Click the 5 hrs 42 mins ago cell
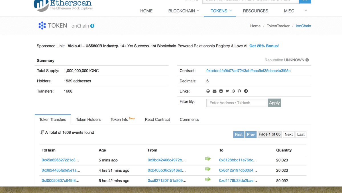 tap(114, 180)
